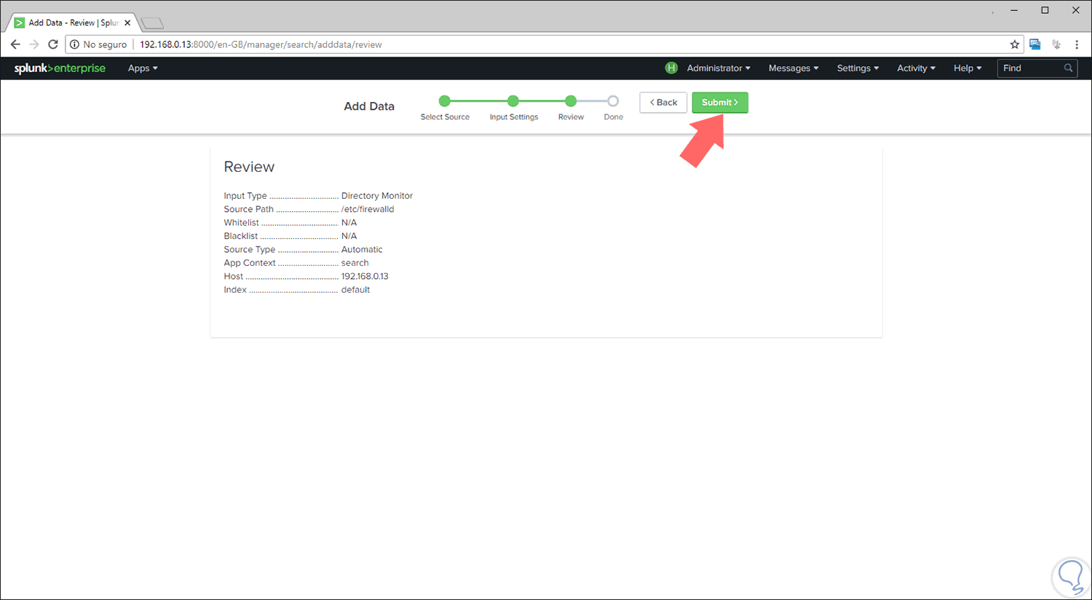Click the bookmark star icon
This screenshot has height=600, width=1092.
[1015, 44]
